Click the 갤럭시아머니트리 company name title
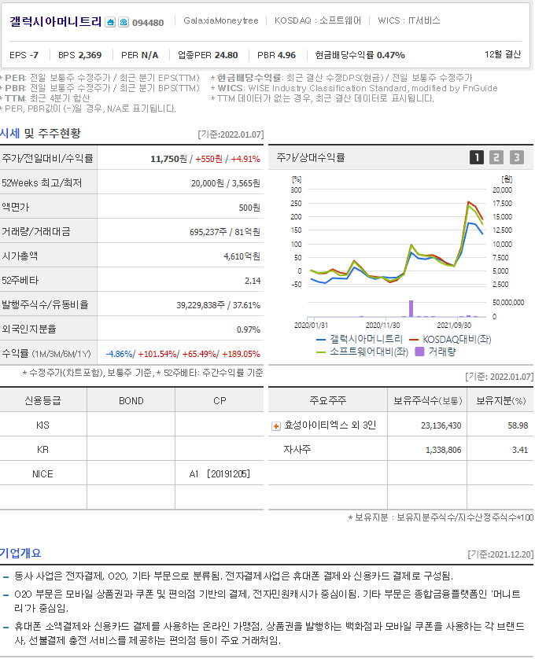Viewport: 535px width, 659px height. (56, 22)
